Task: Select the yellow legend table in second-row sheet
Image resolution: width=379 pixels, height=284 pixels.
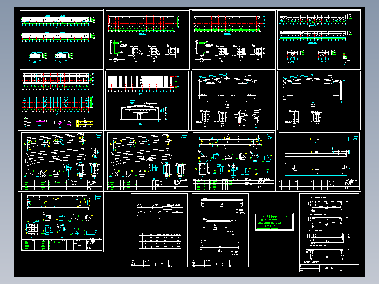Action: pyautogui.click(x=85, y=123)
